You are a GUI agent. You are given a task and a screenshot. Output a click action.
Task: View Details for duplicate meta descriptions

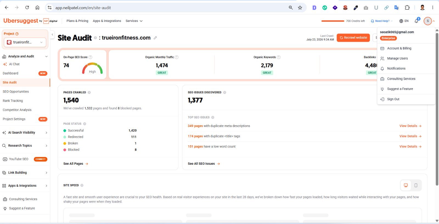[x=410, y=126]
